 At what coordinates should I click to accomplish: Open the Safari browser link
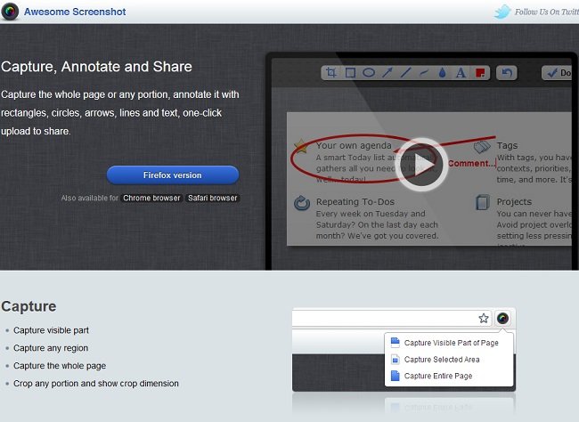click(212, 198)
